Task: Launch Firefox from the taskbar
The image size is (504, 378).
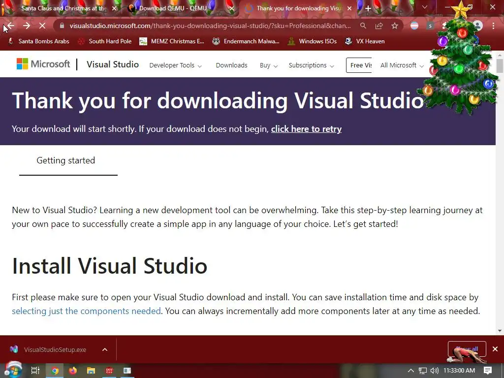Action: tap(73, 371)
